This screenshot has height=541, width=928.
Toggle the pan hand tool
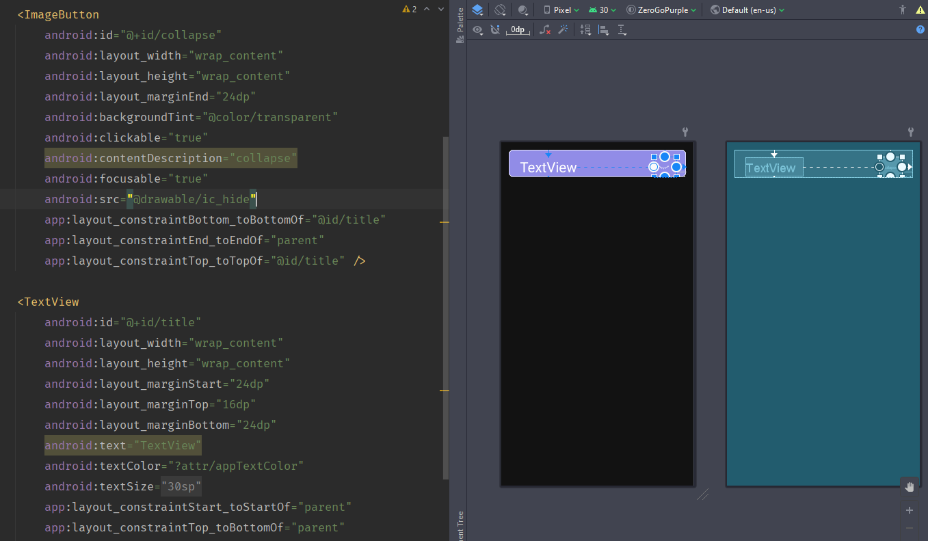[x=909, y=486]
